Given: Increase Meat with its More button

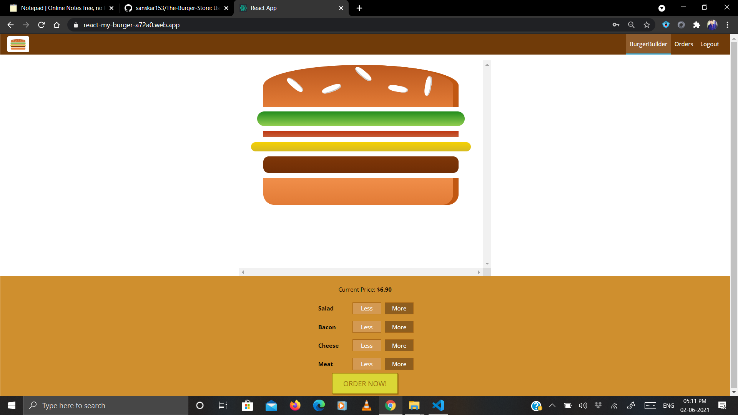Looking at the screenshot, I should (399, 364).
